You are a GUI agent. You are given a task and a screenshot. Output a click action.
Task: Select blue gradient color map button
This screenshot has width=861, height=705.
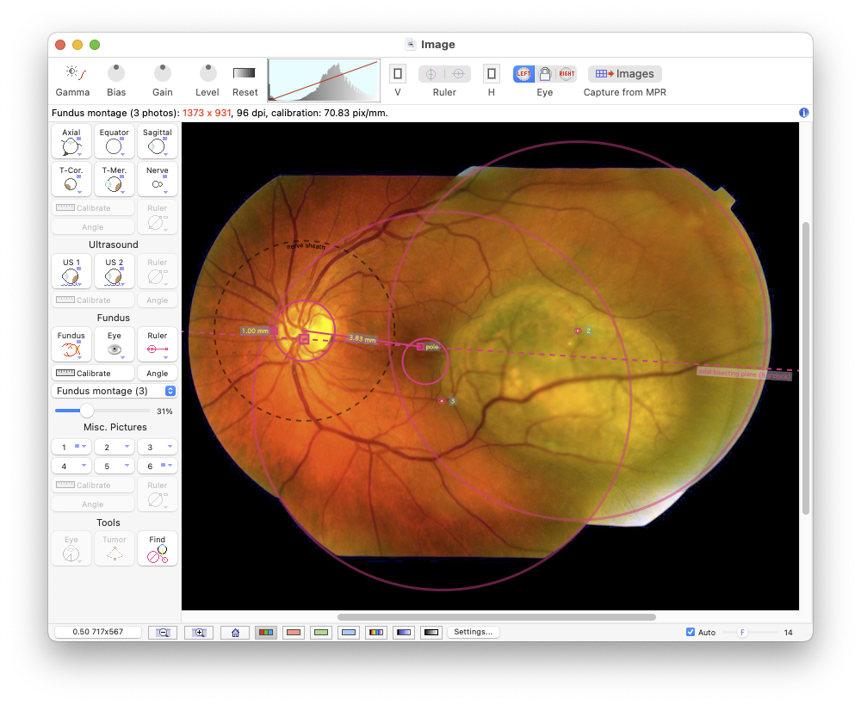404,633
